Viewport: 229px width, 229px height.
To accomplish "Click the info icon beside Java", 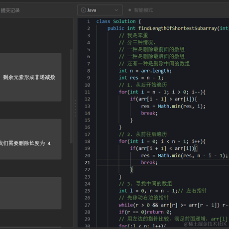I will [83, 10].
